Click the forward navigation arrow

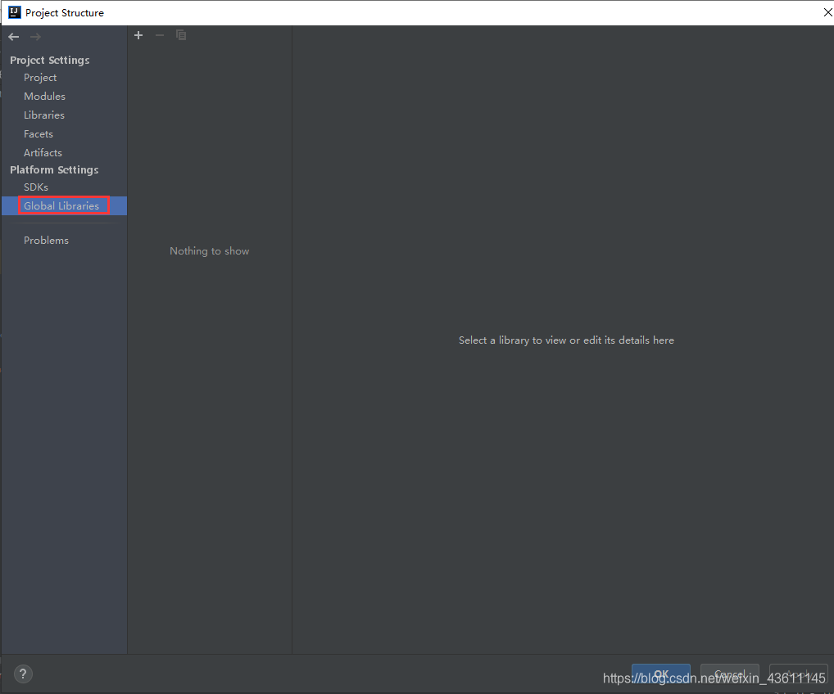[x=35, y=37]
